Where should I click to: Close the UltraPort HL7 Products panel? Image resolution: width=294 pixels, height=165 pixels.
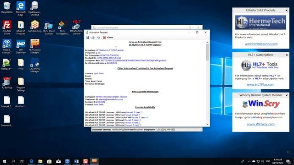point(287,11)
